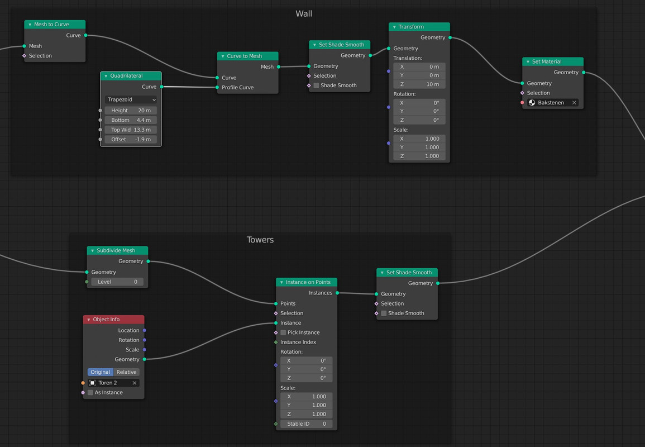Click Instance on Points Stable ID socket

(x=276, y=424)
